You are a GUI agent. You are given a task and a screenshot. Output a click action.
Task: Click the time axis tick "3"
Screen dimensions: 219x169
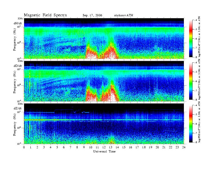coord(44,147)
